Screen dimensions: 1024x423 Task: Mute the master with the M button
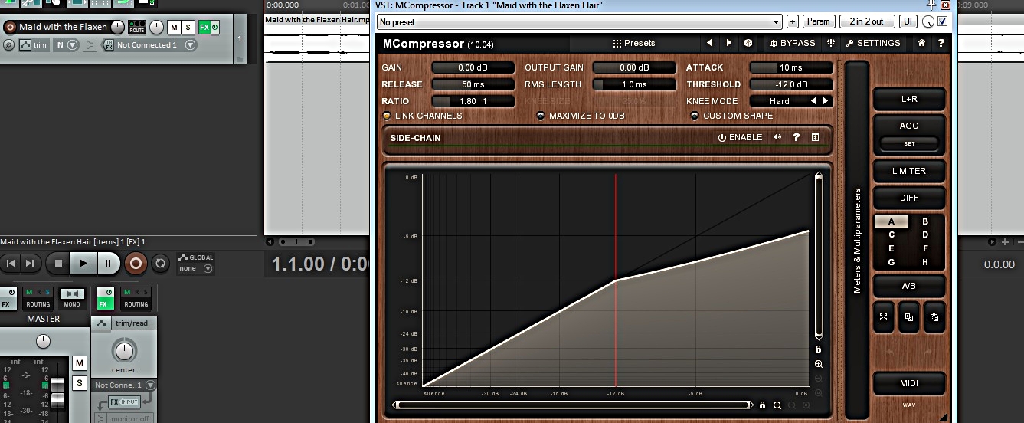80,363
